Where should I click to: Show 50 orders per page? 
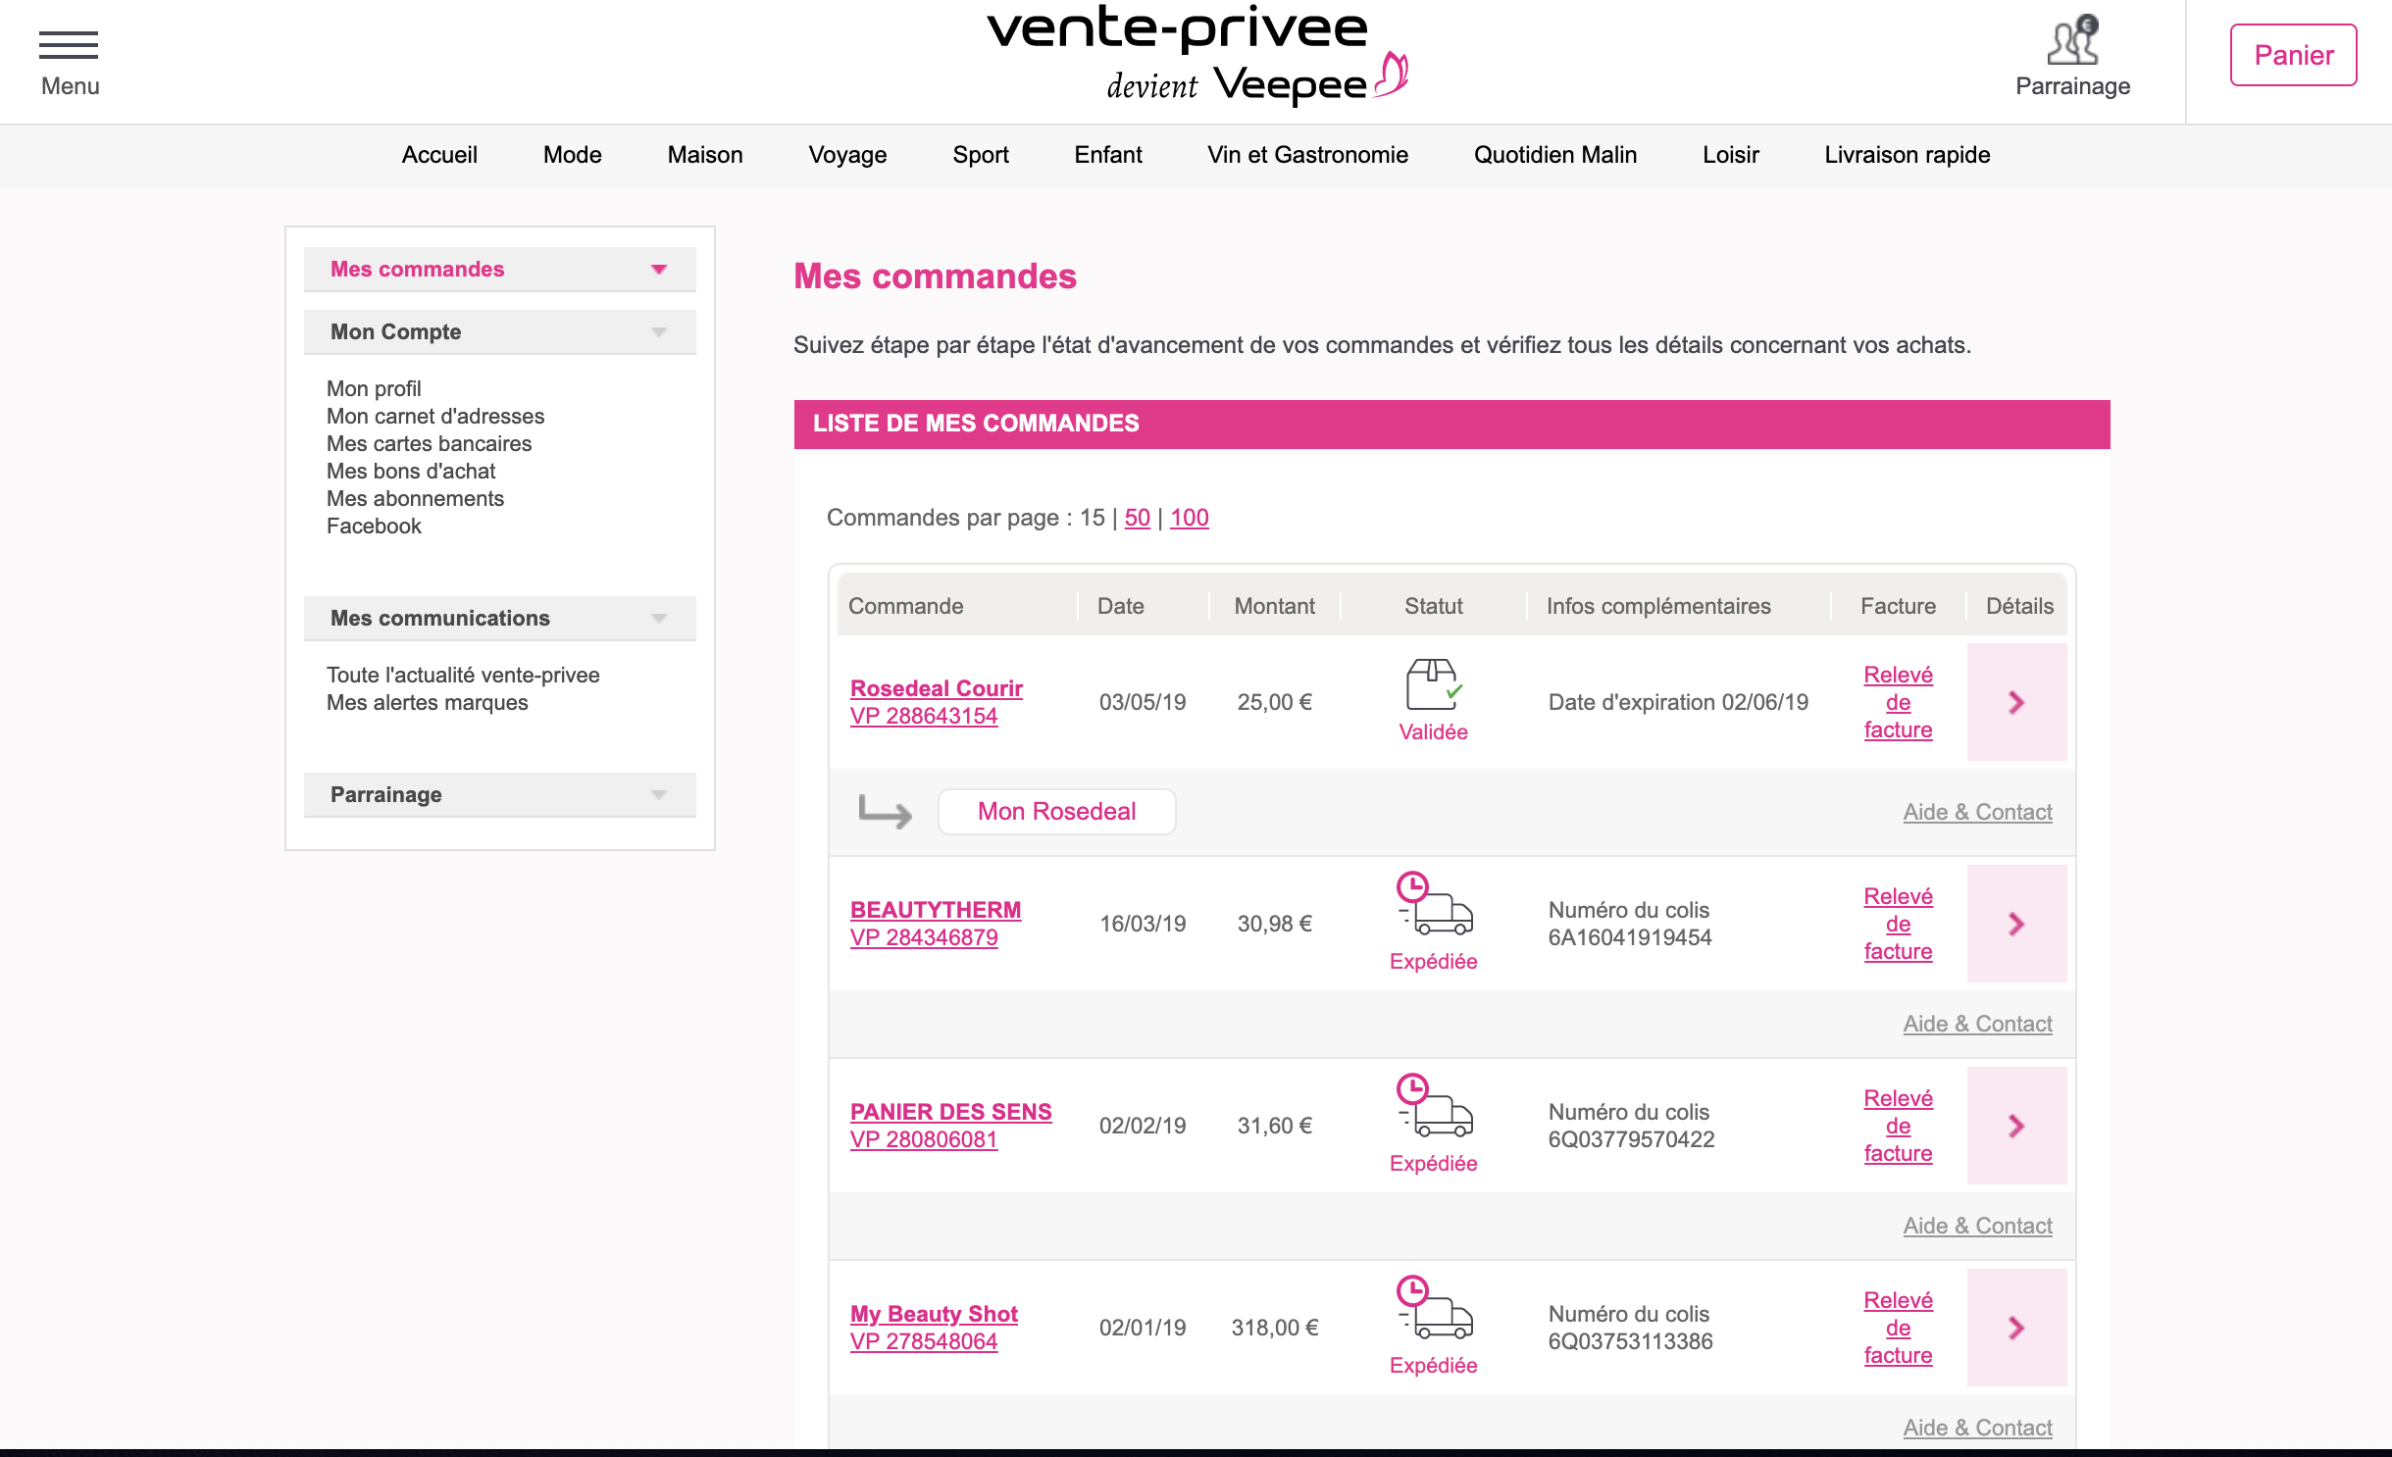1138,518
